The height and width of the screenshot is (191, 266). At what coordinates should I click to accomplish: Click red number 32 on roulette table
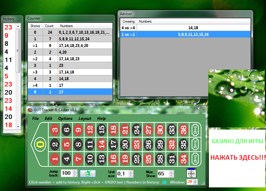point(172,145)
